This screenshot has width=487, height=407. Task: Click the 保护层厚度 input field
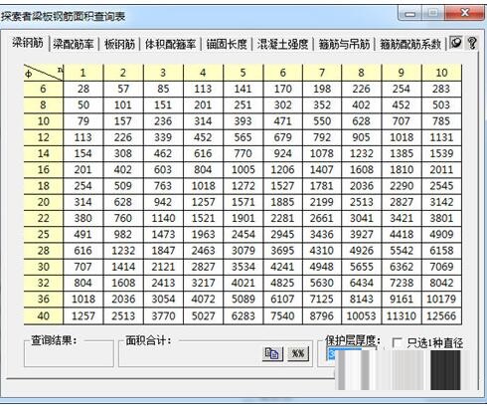[351, 354]
